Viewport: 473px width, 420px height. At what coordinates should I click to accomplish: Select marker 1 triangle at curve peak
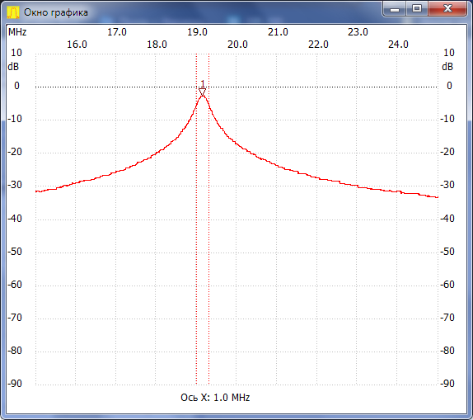(203, 92)
